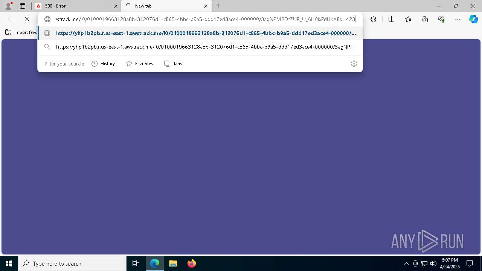Open the notification center icon
The image size is (482, 271).
[470, 263]
